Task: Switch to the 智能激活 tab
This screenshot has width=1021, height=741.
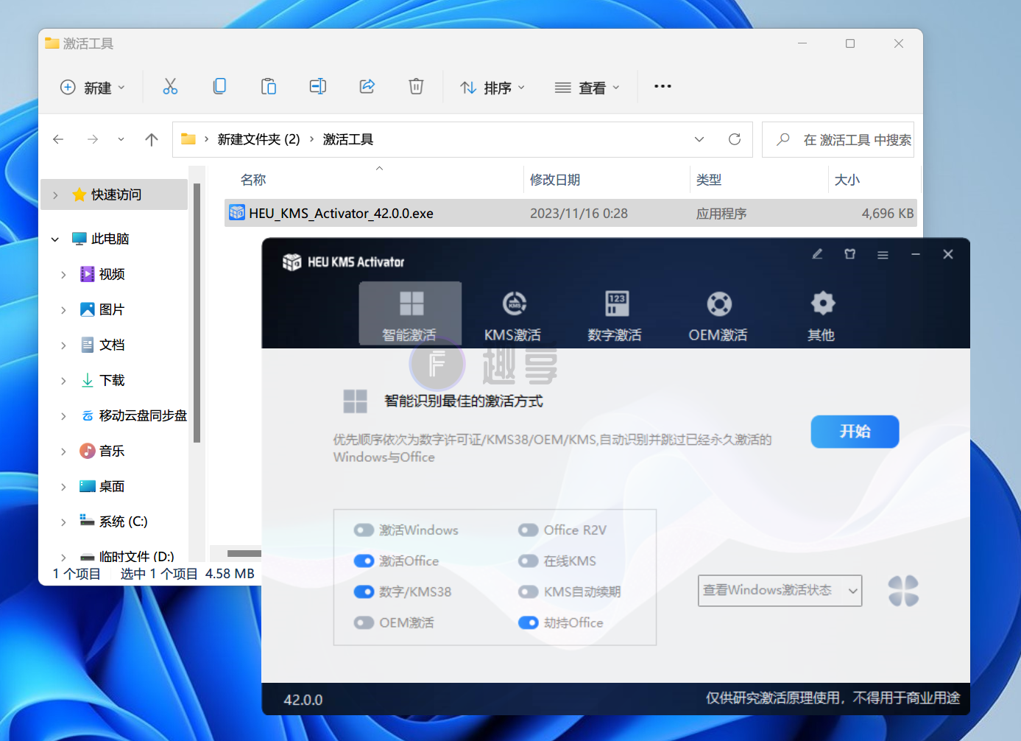Action: [x=410, y=313]
